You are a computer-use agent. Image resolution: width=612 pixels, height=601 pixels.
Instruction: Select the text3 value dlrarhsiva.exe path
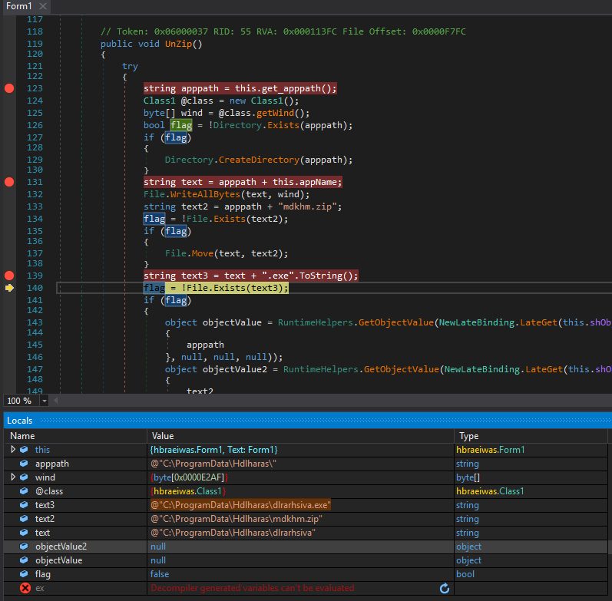[240, 505]
